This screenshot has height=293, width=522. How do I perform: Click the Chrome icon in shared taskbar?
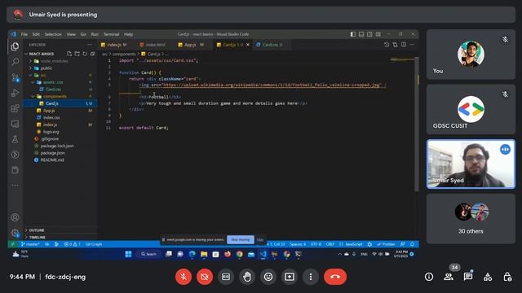[239, 255]
